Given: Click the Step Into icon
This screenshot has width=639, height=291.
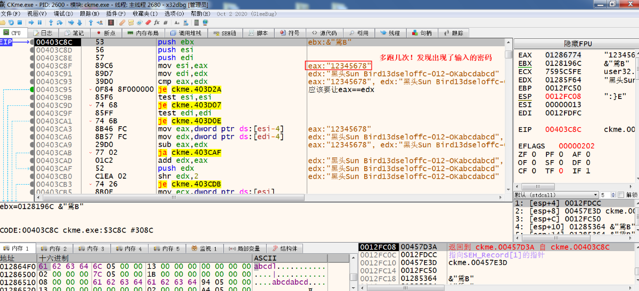Looking at the screenshot, I should point(51,22).
